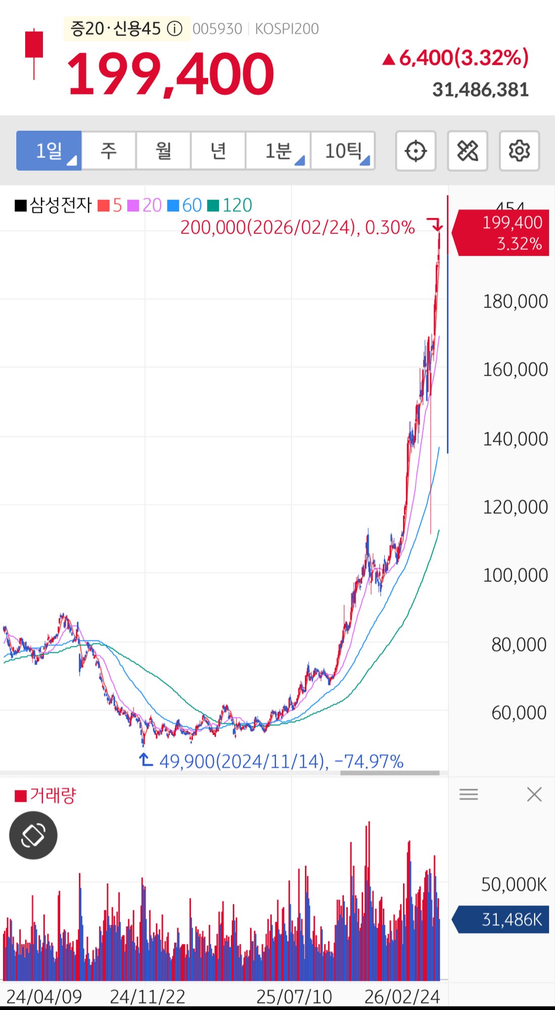Tap the rotate screen icon
The width and height of the screenshot is (555, 1010).
33,835
